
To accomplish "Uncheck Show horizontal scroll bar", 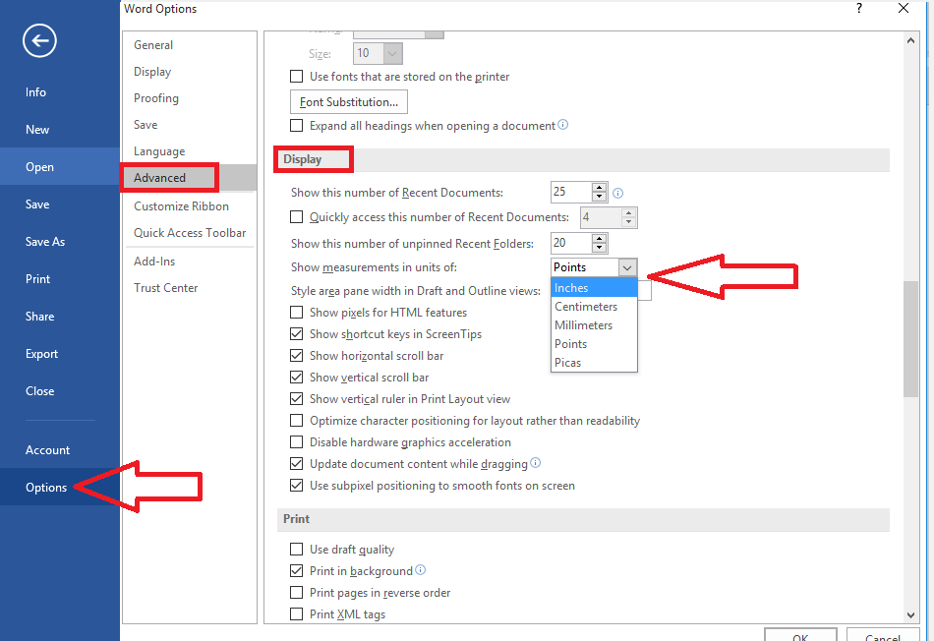I will pos(297,355).
